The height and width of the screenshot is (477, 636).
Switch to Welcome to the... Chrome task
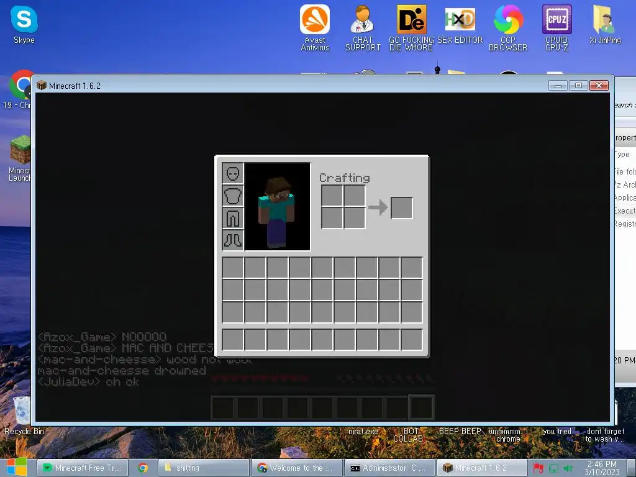click(297, 468)
